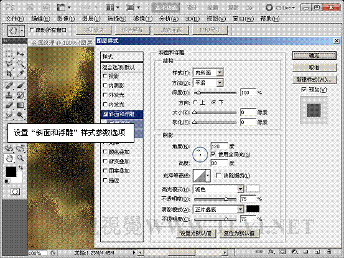
Task: Click the 取消 Cancel button
Action: pyautogui.click(x=314, y=67)
